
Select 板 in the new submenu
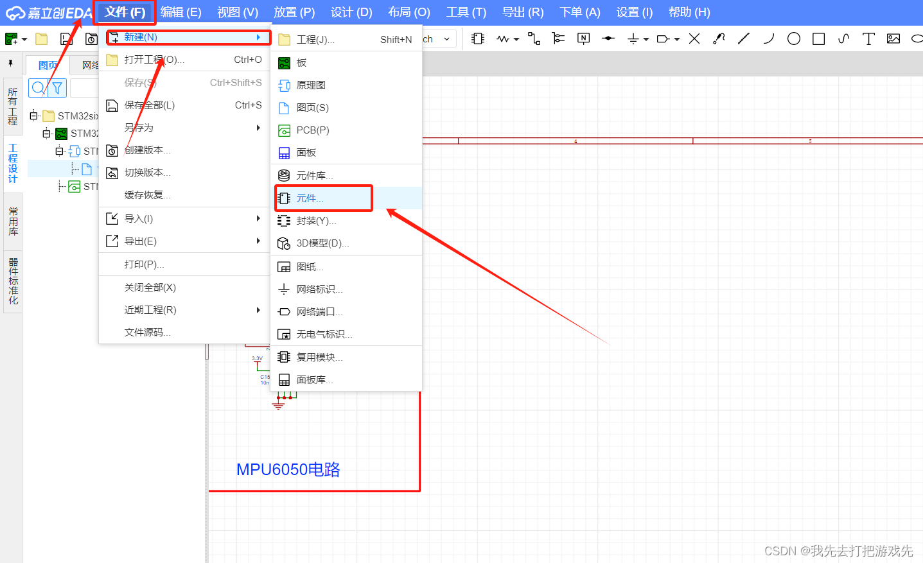point(346,63)
